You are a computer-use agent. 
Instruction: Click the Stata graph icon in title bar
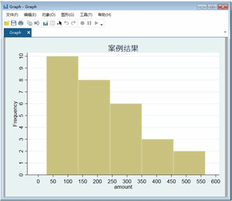coord(6,7)
